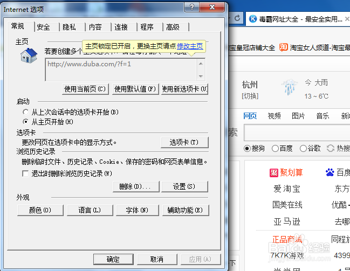The height and width of the screenshot is (271, 350).
Task: Select 视频 search category tab
Action: tap(274, 116)
